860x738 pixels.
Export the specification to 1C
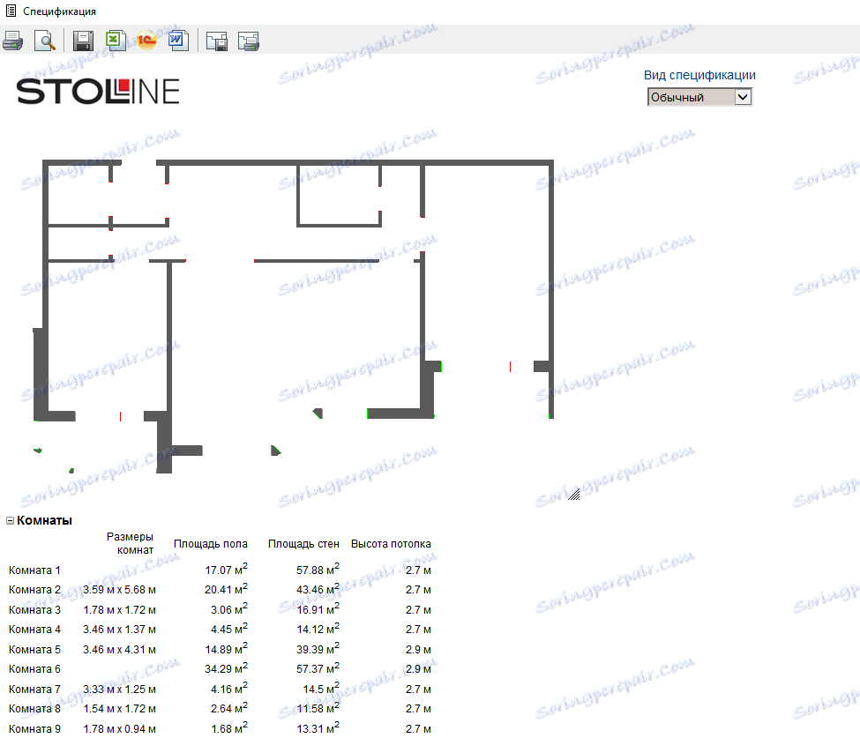[146, 41]
